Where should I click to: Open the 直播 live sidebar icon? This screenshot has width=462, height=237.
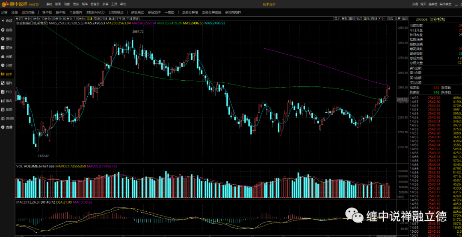pos(7,127)
